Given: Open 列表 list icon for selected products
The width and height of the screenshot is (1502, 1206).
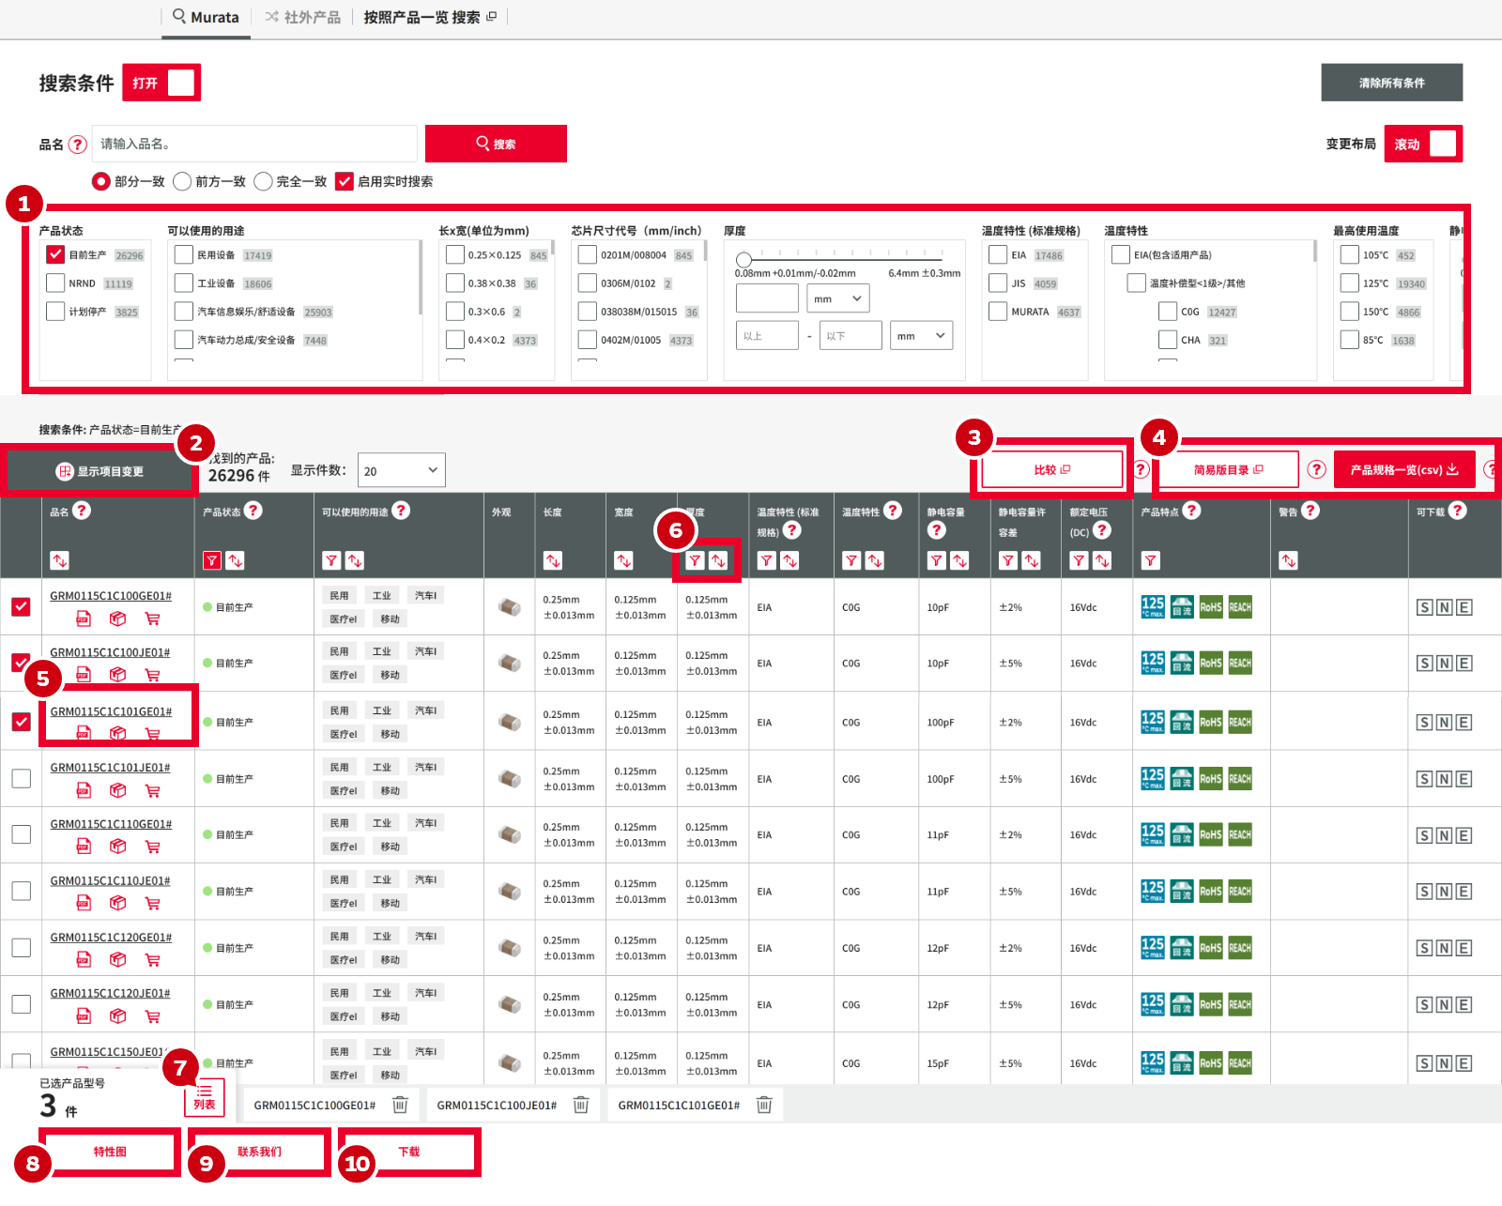Looking at the screenshot, I should click(x=205, y=1097).
